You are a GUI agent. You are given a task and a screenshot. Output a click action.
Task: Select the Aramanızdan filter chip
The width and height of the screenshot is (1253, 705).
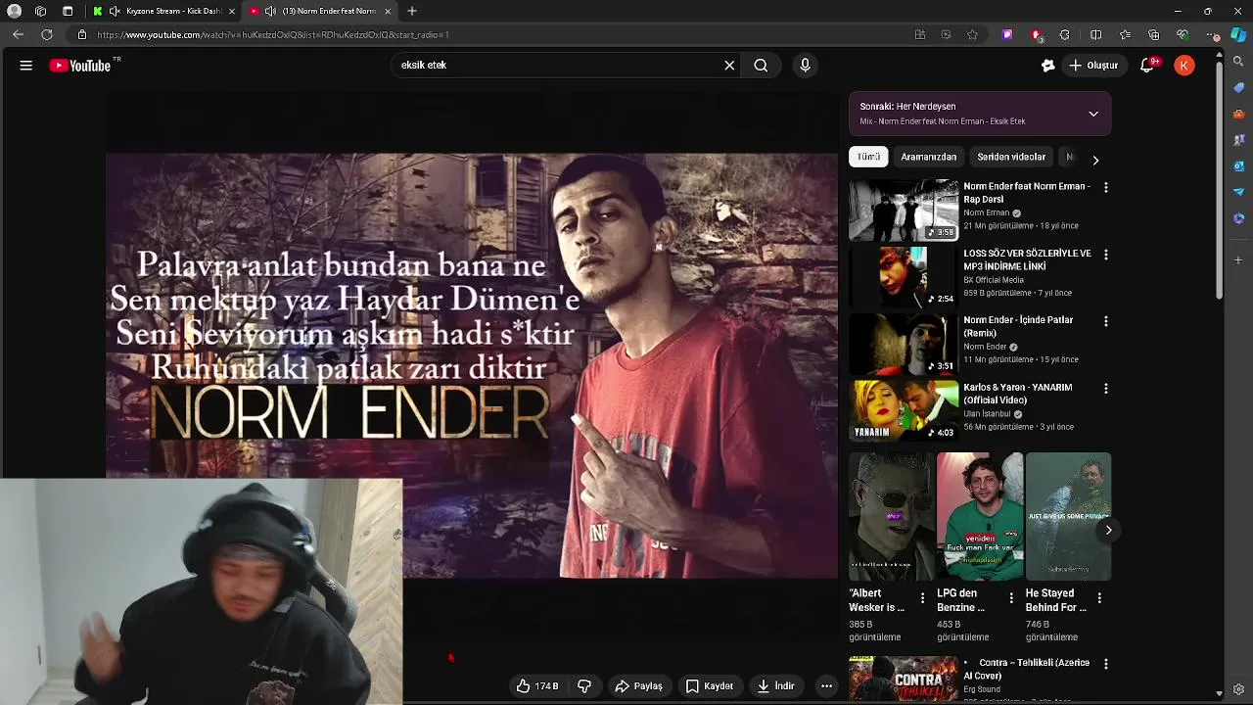(x=928, y=157)
